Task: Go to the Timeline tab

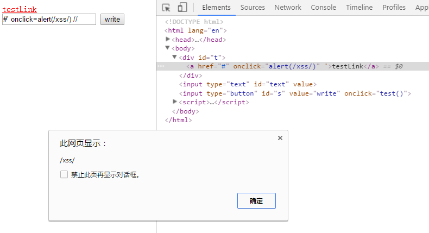Action: [x=359, y=8]
